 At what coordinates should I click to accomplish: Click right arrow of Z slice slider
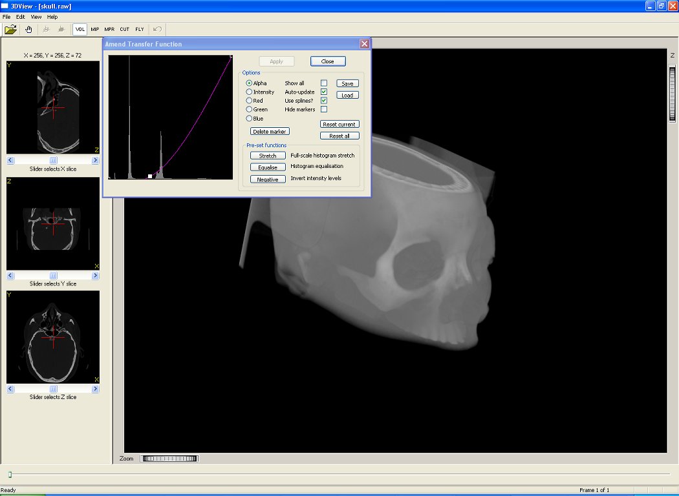click(96, 389)
